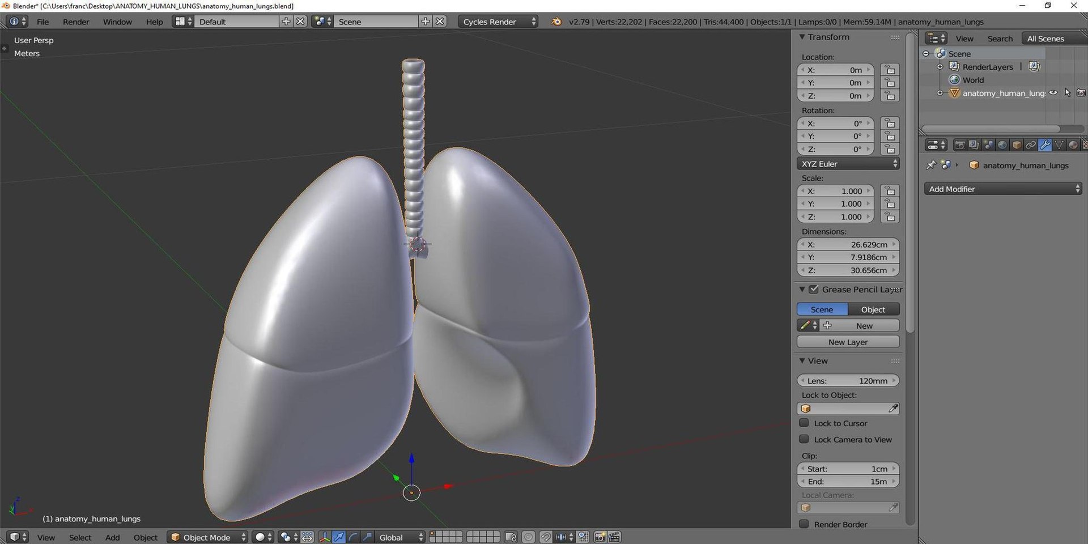Collapse the View panel
The width and height of the screenshot is (1088, 544).
(802, 360)
